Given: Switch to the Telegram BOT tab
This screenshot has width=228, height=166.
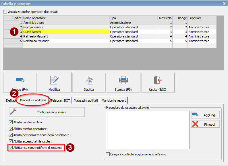Looking at the screenshot, I should 60,100.
